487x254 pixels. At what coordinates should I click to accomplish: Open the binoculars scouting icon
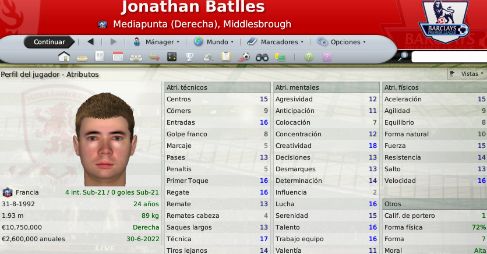(x=262, y=57)
